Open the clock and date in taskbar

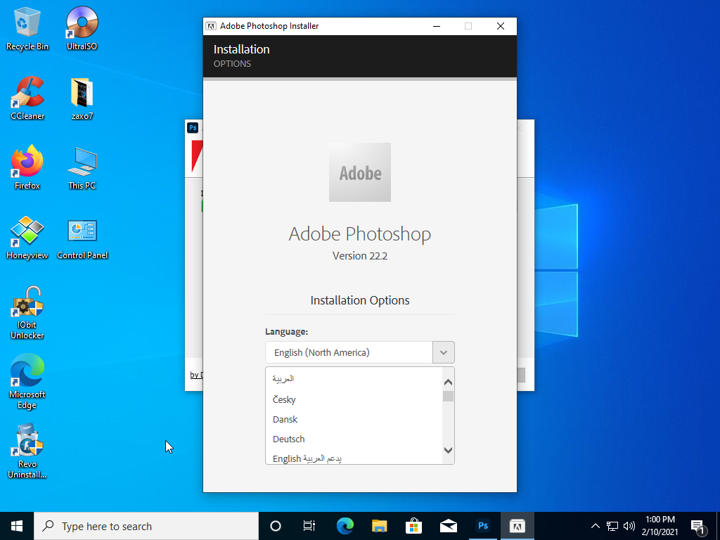coord(660,526)
